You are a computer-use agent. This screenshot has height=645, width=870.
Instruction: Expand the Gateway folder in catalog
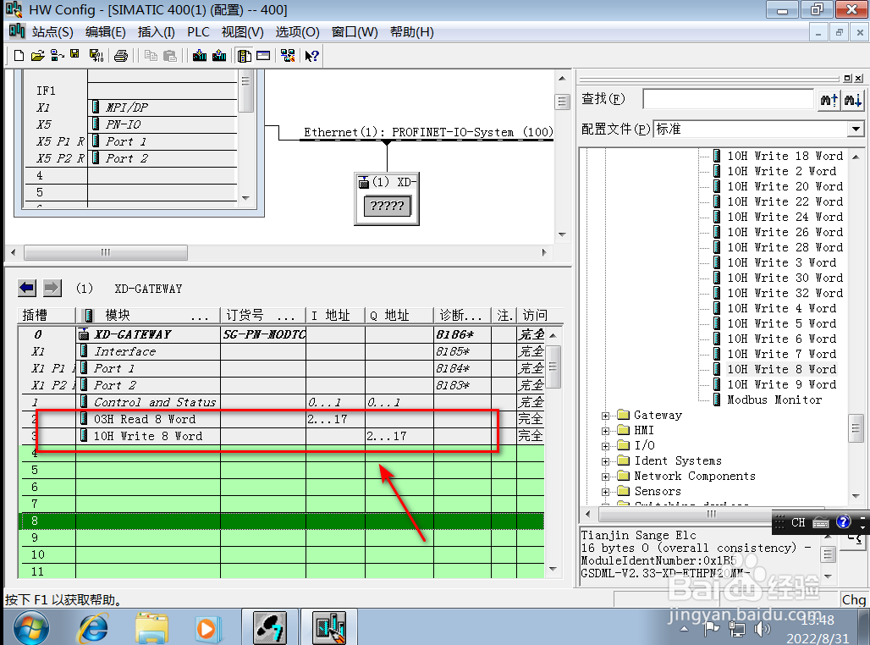tap(605, 416)
